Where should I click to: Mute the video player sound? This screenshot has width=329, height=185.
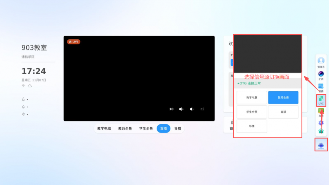point(202,109)
